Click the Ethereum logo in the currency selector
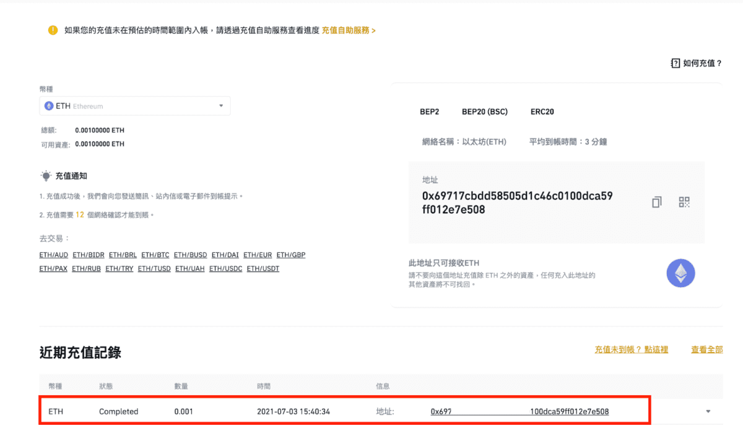This screenshot has height=425, width=743. pyautogui.click(x=50, y=106)
